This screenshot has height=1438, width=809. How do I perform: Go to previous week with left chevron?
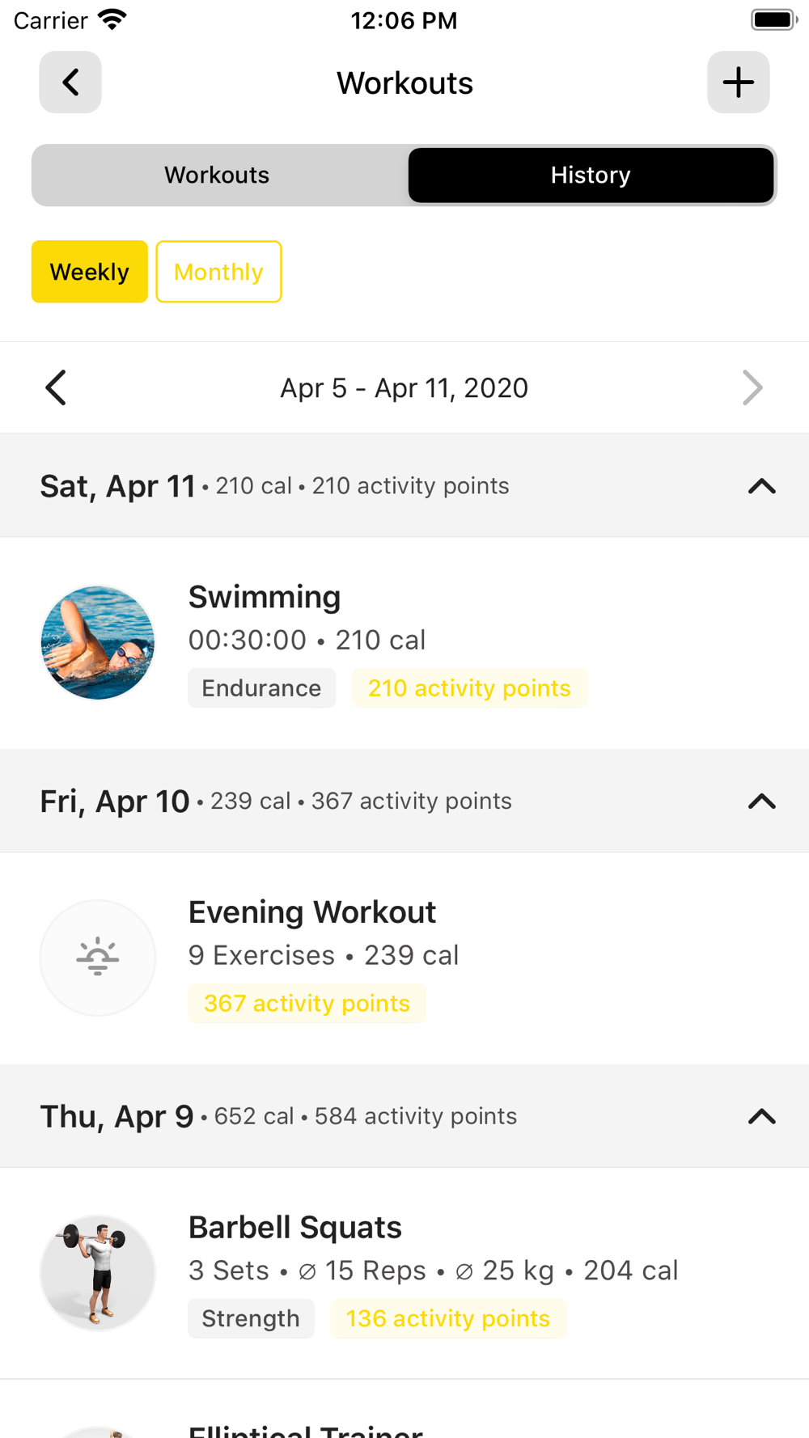[56, 388]
